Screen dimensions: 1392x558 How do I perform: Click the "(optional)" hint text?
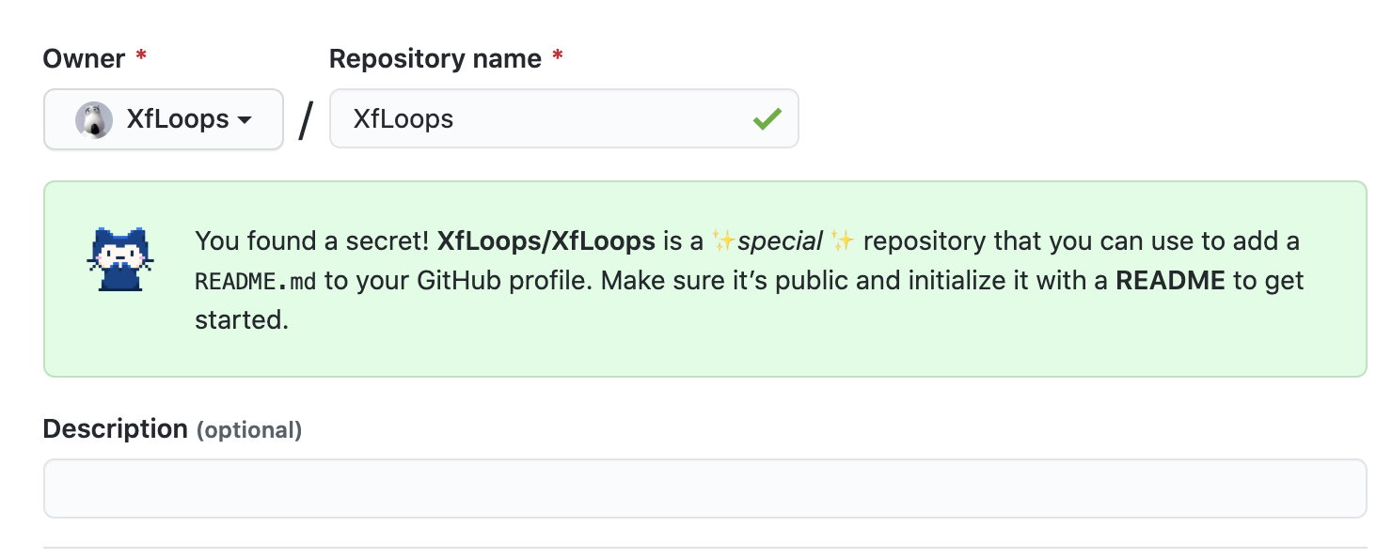point(249,430)
